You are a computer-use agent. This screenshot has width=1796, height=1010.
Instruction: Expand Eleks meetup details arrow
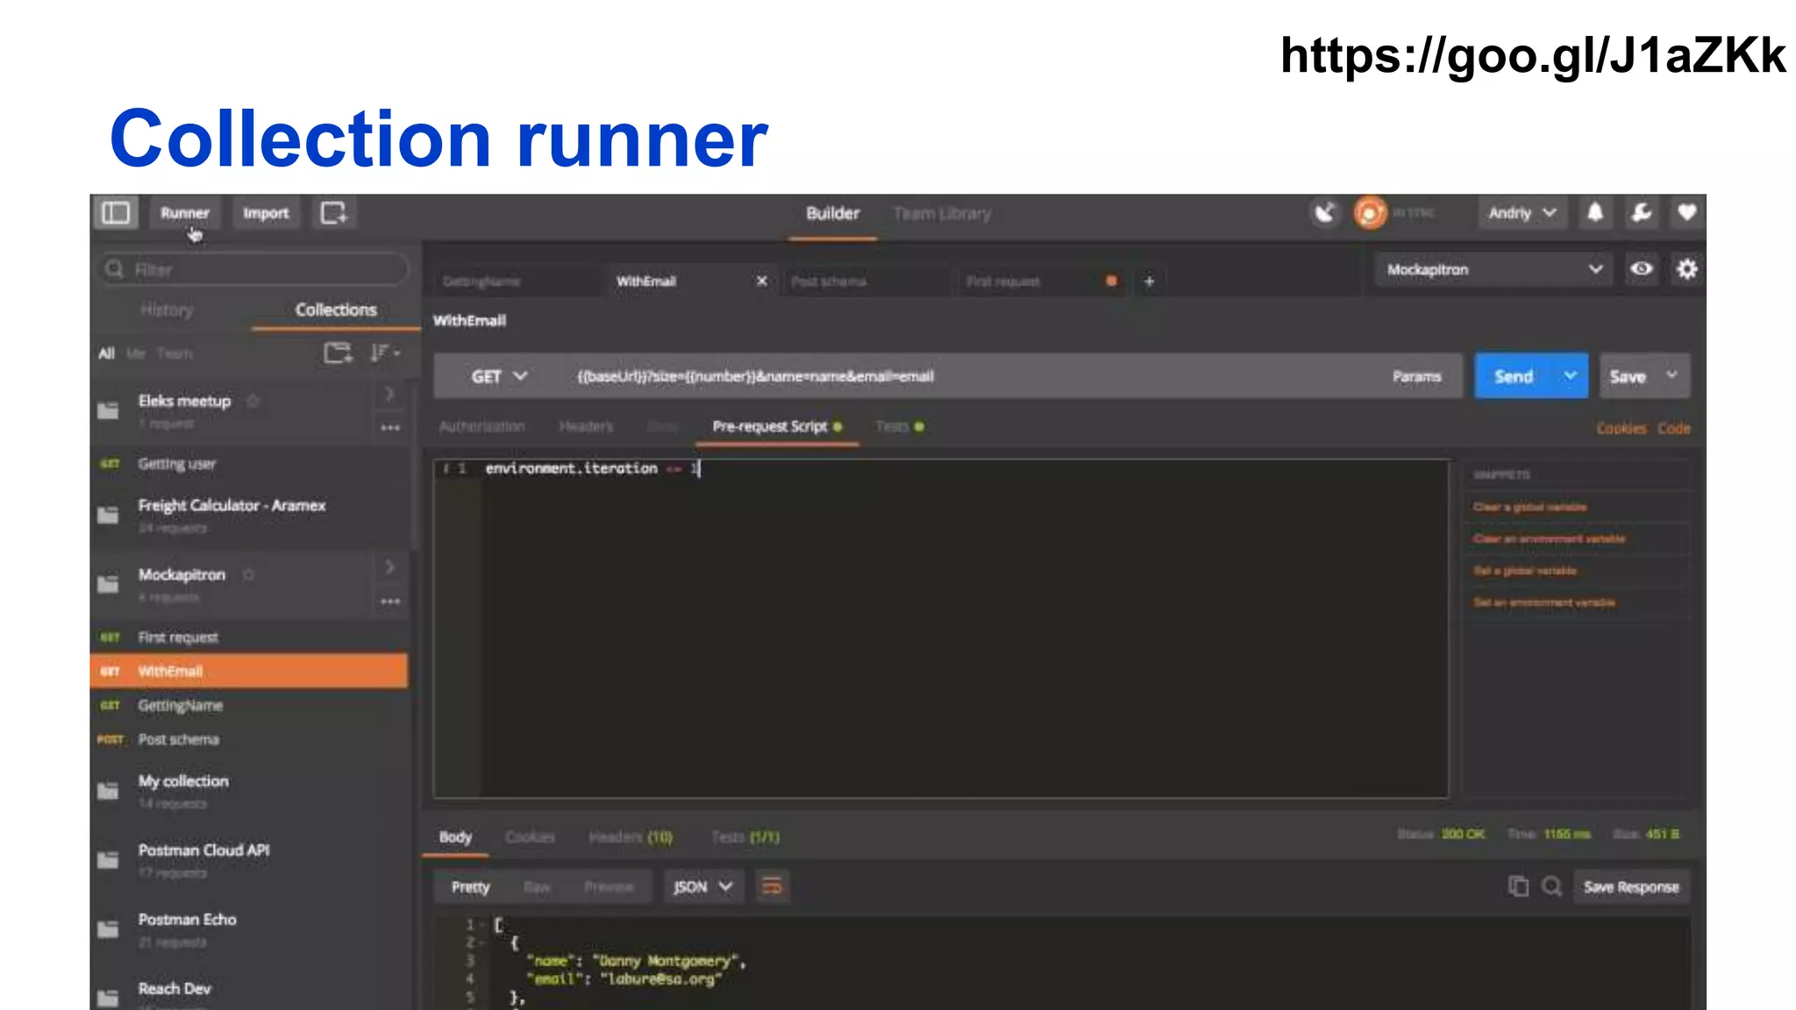point(389,394)
